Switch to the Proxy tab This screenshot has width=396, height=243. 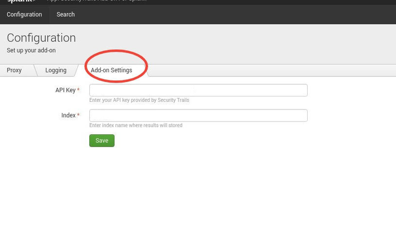(14, 70)
